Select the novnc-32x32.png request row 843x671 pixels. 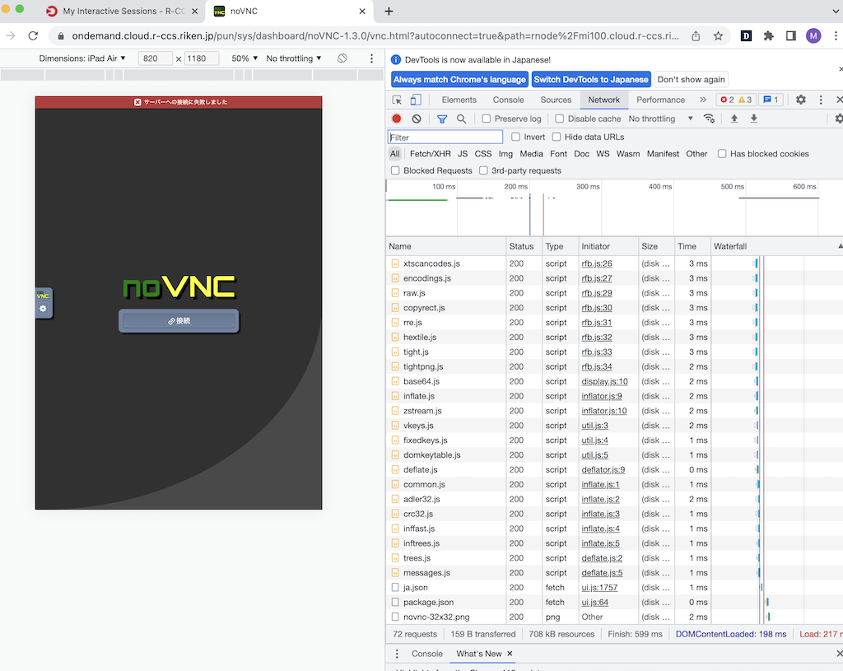pos(614,617)
